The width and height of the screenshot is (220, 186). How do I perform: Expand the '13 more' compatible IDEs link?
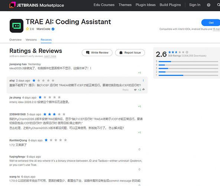click(x=216, y=29)
